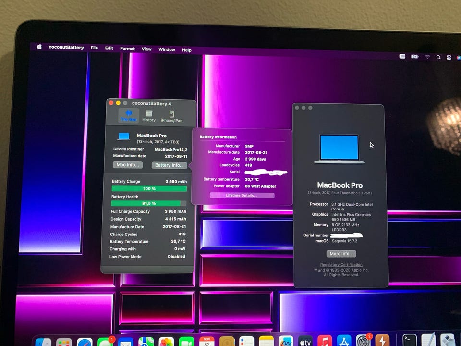The height and width of the screenshot is (346, 461).
Task: Open App Store from the Dock
Action: coord(344,341)
